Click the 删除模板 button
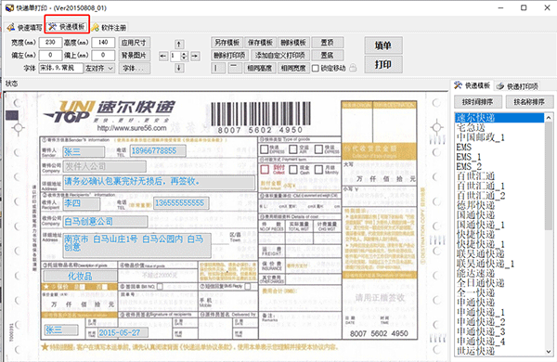557x362 pixels. [293, 43]
